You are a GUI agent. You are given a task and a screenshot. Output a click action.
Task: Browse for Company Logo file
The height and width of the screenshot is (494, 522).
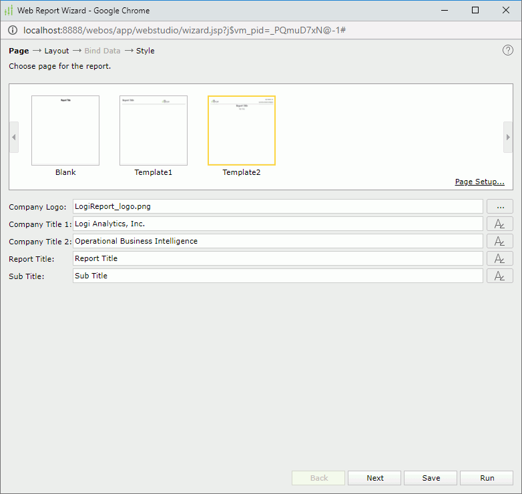click(499, 206)
